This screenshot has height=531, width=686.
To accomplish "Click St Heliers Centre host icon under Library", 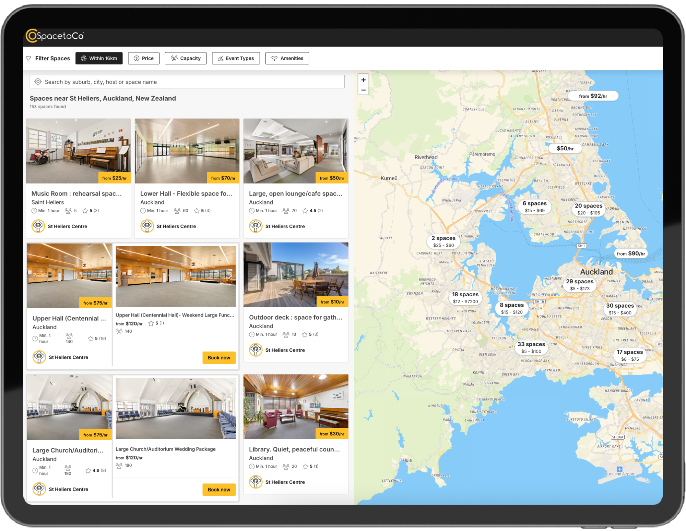I will click(x=256, y=482).
